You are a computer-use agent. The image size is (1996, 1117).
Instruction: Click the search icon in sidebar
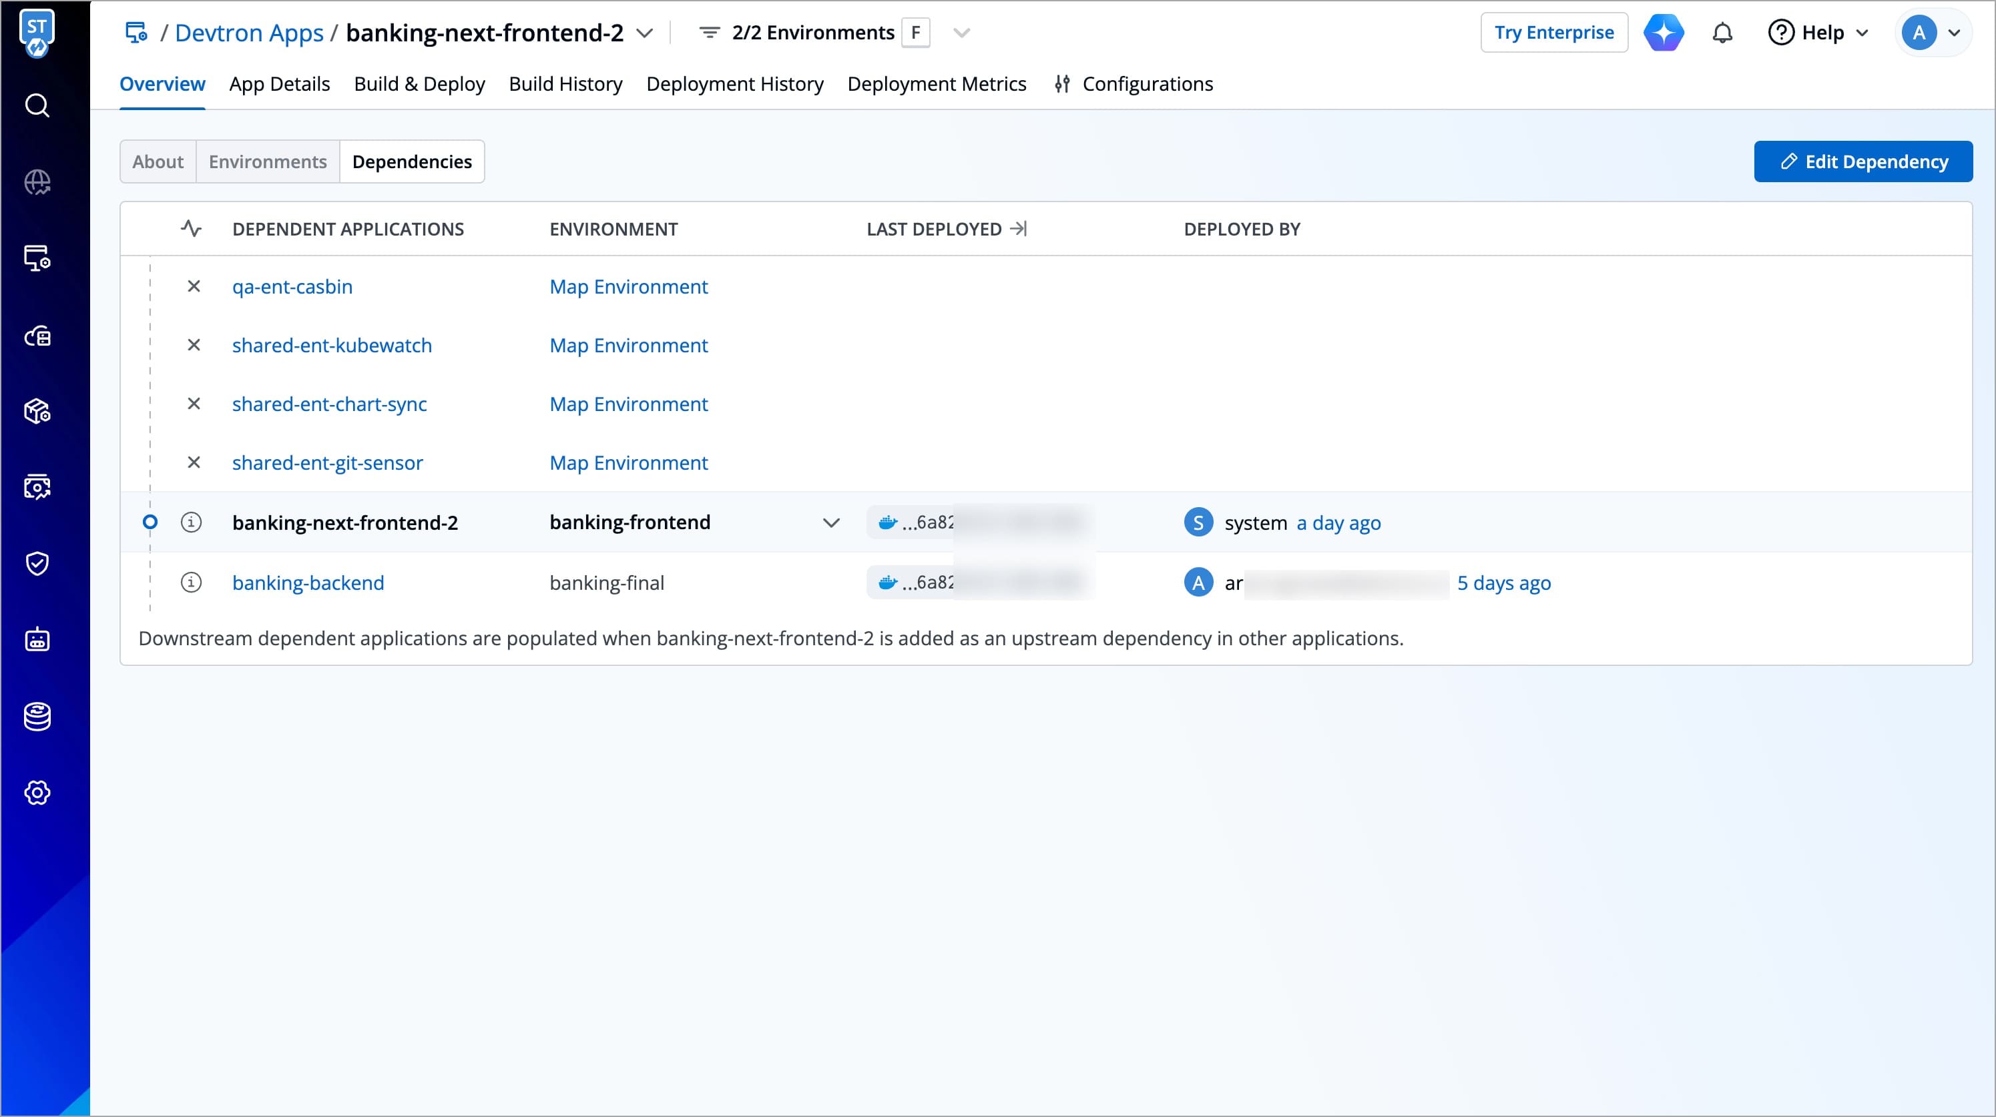click(37, 105)
